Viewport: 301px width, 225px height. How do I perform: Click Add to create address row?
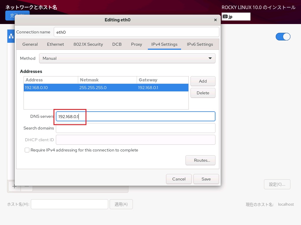203,81
